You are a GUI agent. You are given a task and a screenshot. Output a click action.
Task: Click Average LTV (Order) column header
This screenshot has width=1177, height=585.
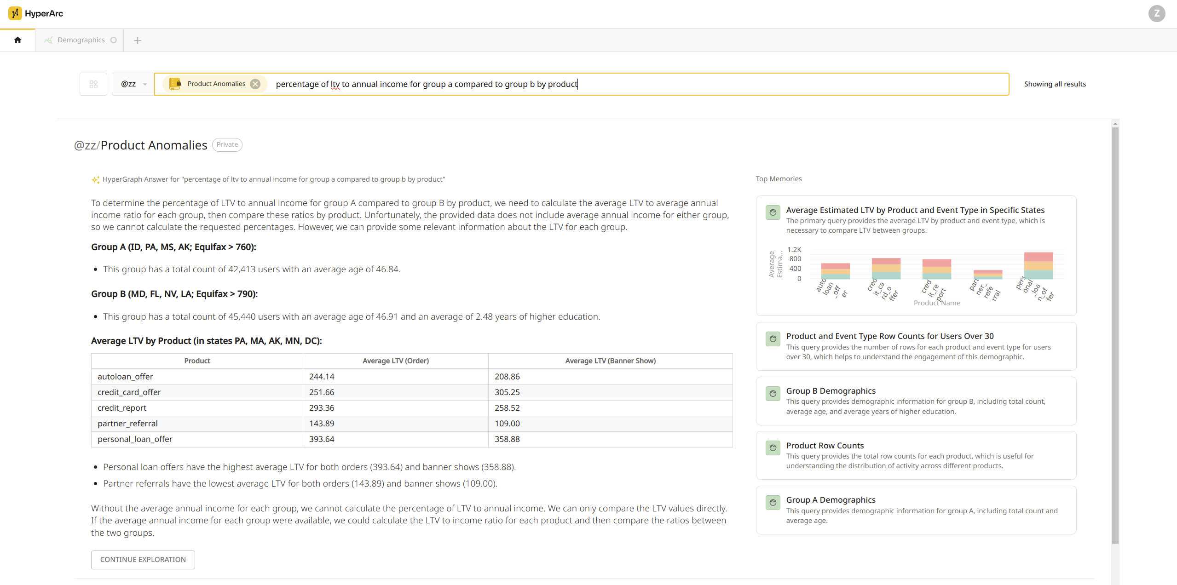[x=395, y=361]
